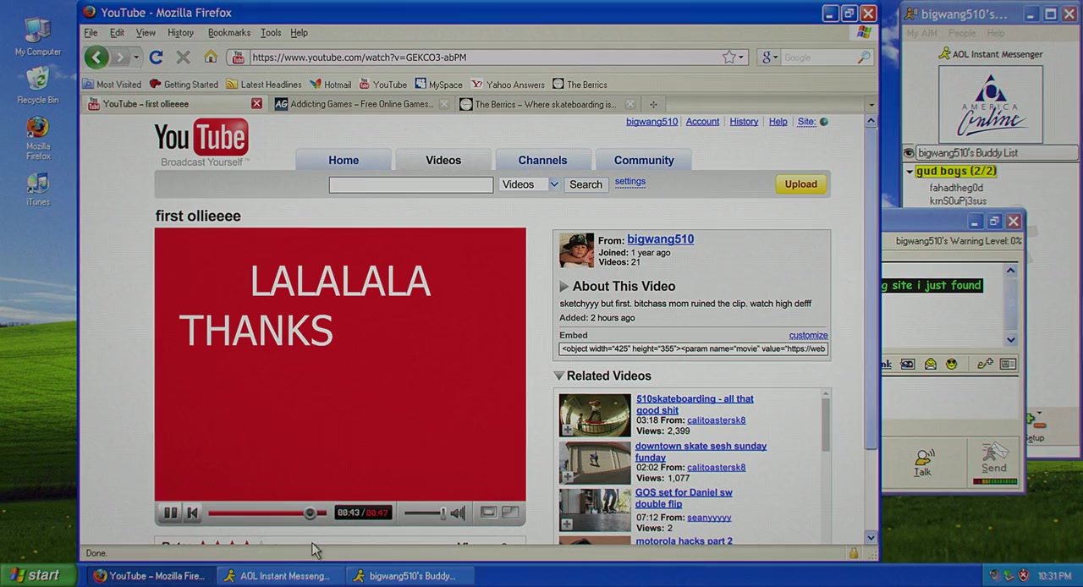This screenshot has height=587, width=1083.
Task: Collapse the gud boys buddy group
Action: click(910, 172)
